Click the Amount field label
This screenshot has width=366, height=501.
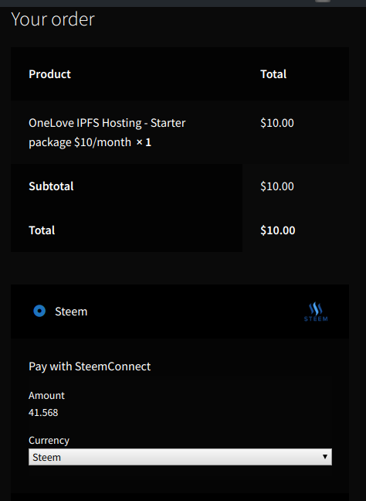(x=46, y=396)
